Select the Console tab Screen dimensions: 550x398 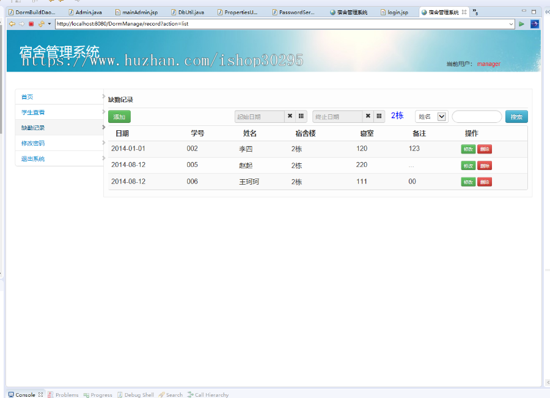tap(24, 394)
